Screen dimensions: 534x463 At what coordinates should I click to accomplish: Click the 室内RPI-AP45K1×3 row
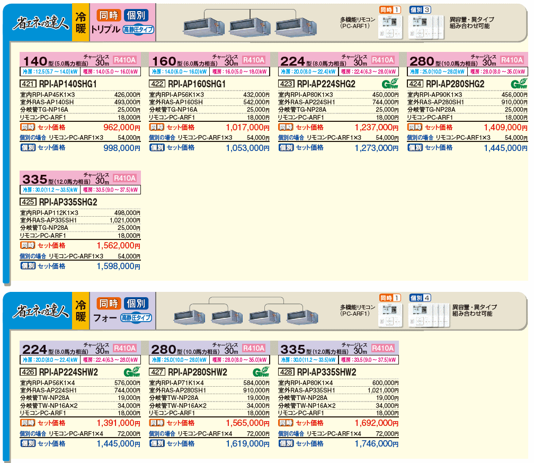click(80, 95)
